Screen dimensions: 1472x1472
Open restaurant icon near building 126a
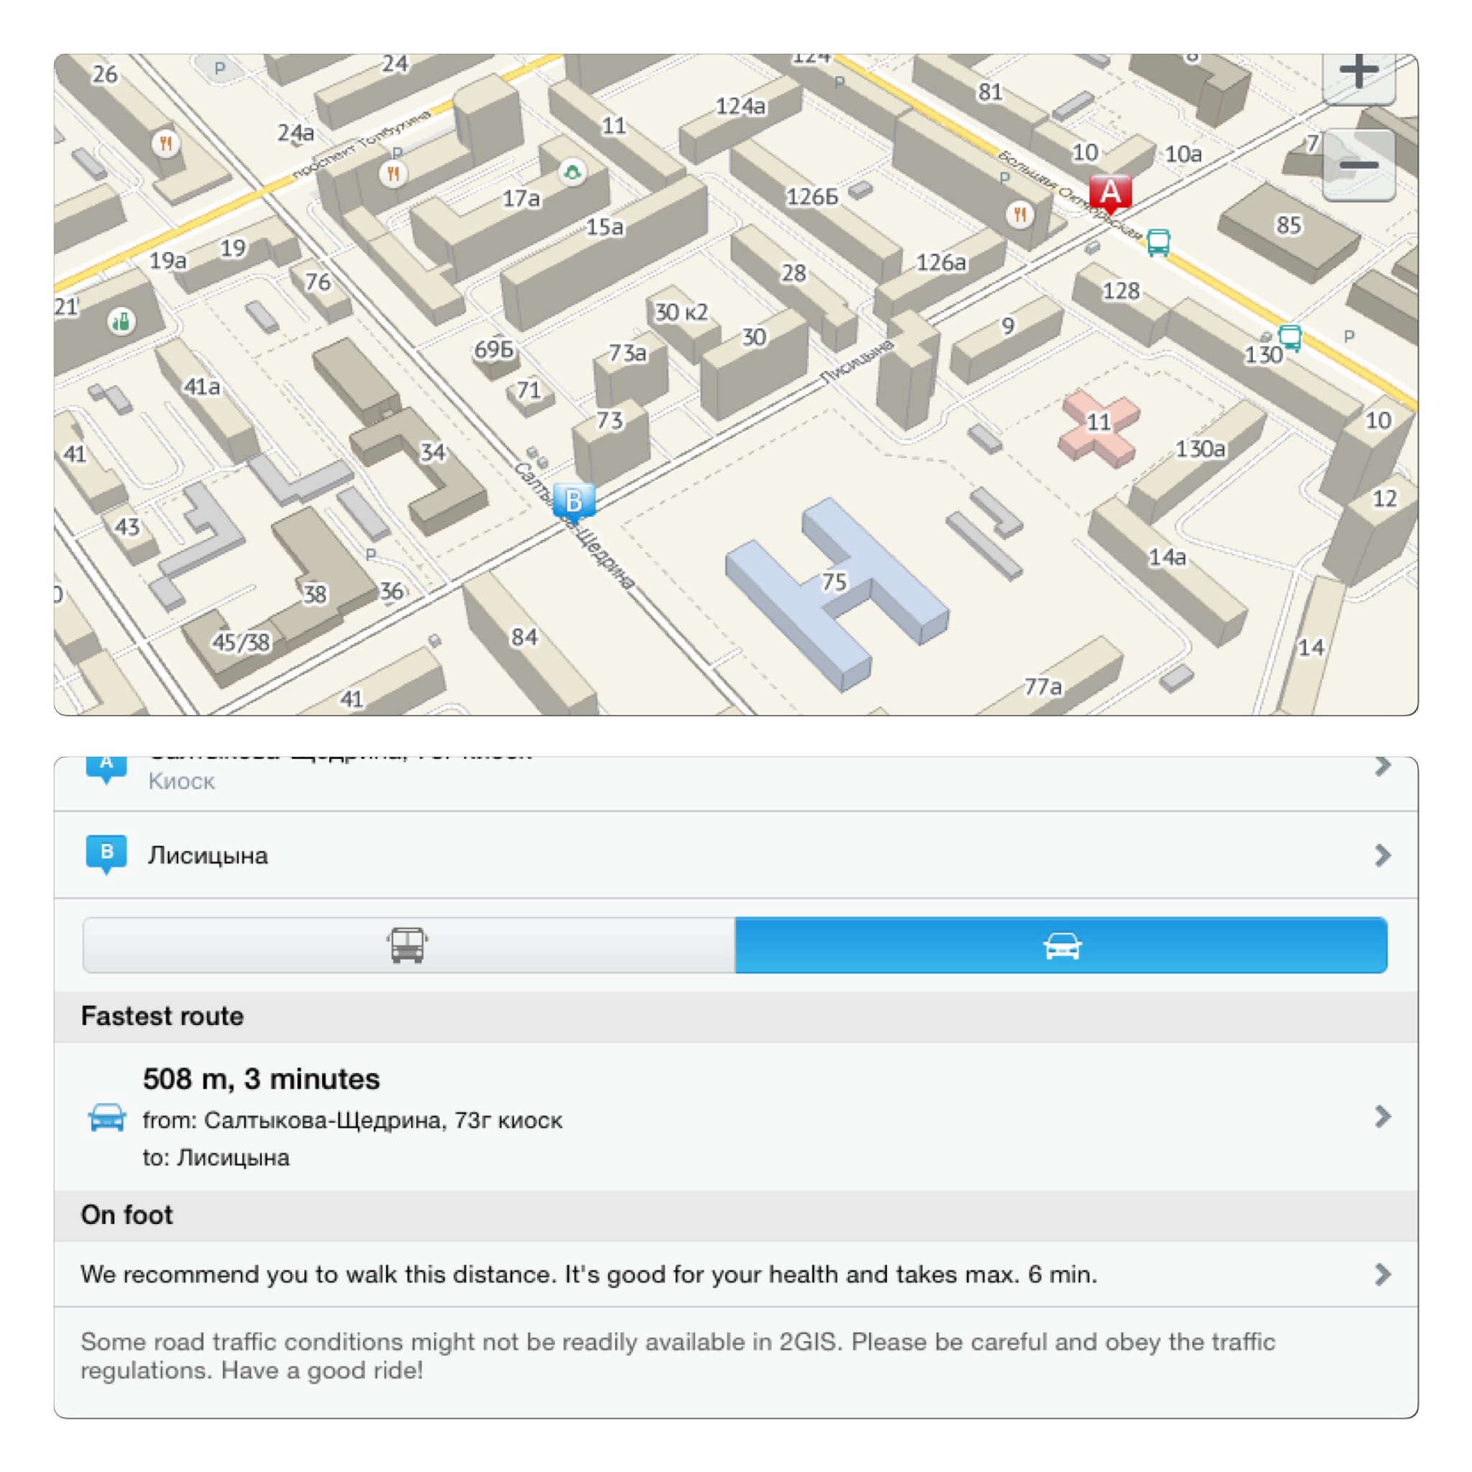coord(1020,215)
